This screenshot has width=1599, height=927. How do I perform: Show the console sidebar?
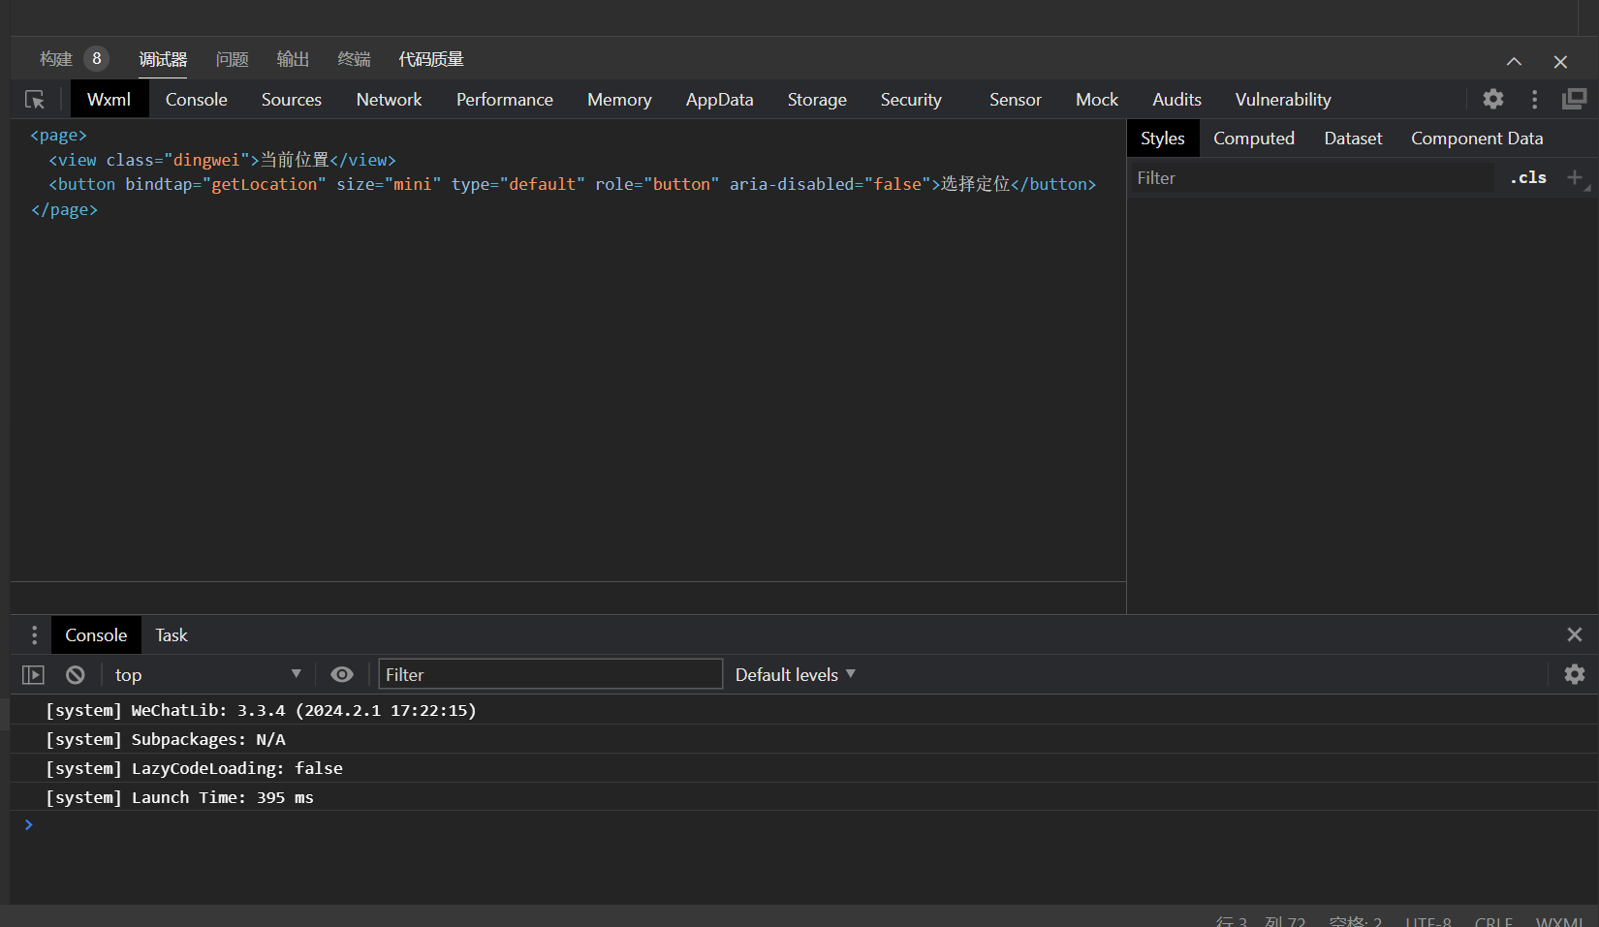[33, 674]
